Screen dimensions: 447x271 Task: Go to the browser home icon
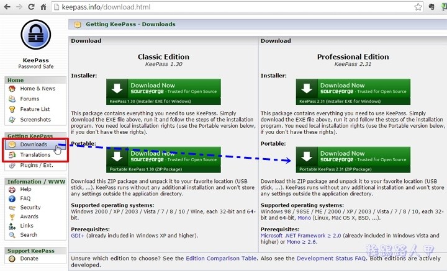pos(43,7)
